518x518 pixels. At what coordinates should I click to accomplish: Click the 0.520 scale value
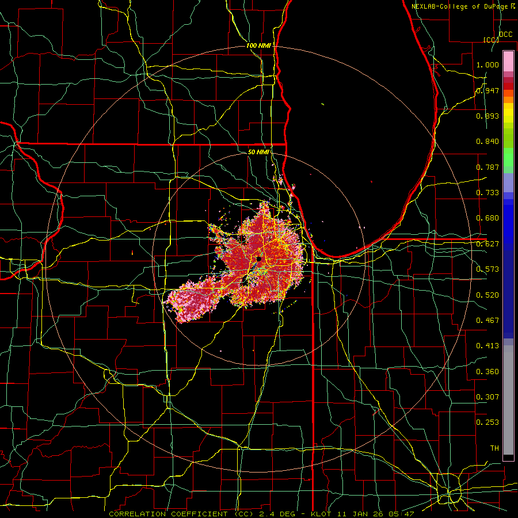pos(487,295)
